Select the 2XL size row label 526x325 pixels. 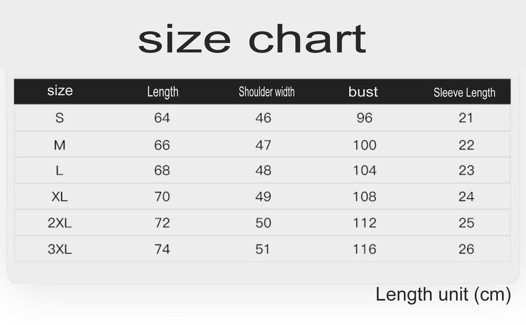click(x=60, y=223)
